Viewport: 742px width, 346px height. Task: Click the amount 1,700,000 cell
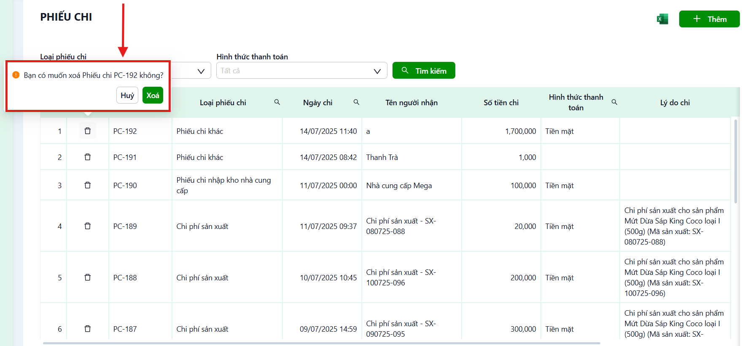click(501, 131)
